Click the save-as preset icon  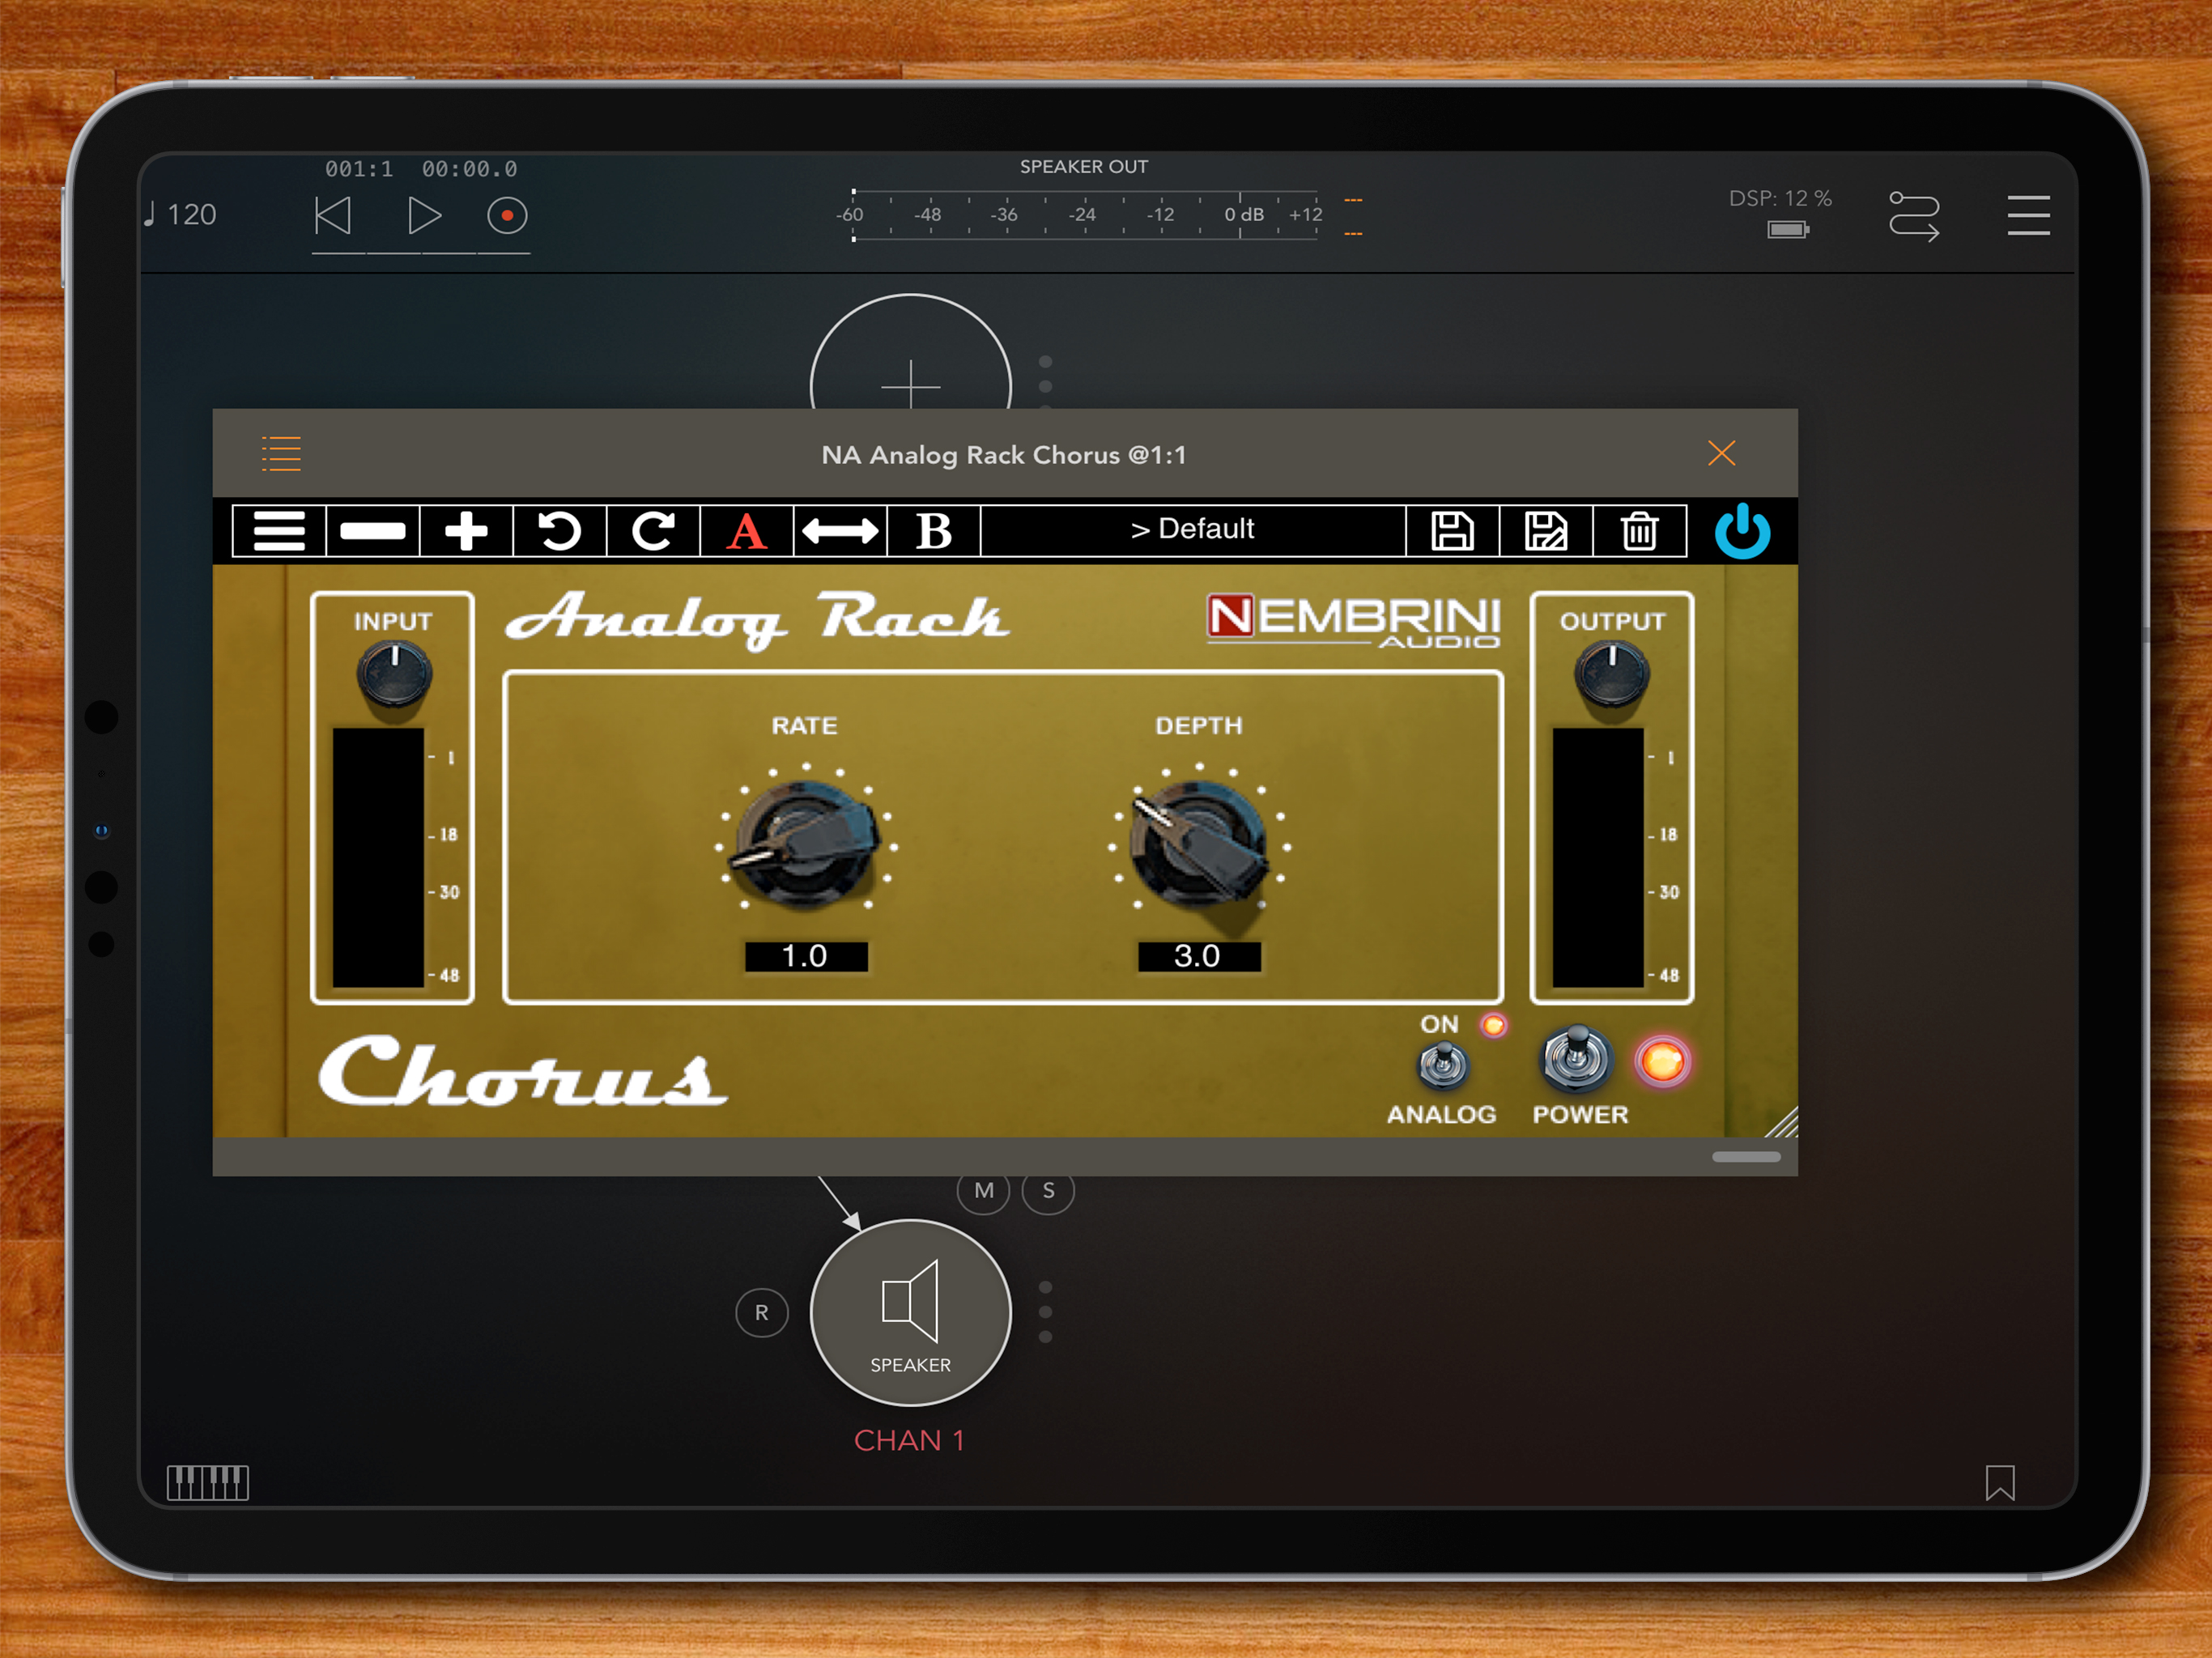[x=1545, y=530]
